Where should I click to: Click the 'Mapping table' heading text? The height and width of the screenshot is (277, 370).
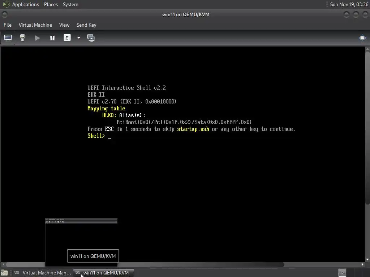point(106,109)
